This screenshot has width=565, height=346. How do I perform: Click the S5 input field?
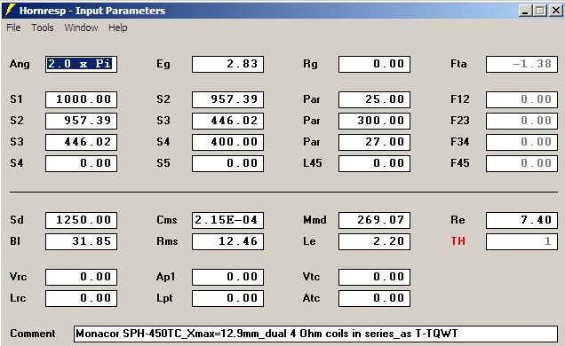tap(227, 163)
